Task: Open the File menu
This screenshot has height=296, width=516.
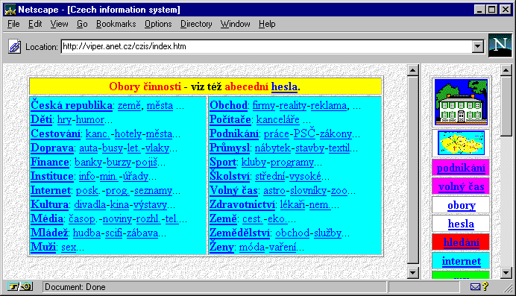Action: (x=13, y=24)
